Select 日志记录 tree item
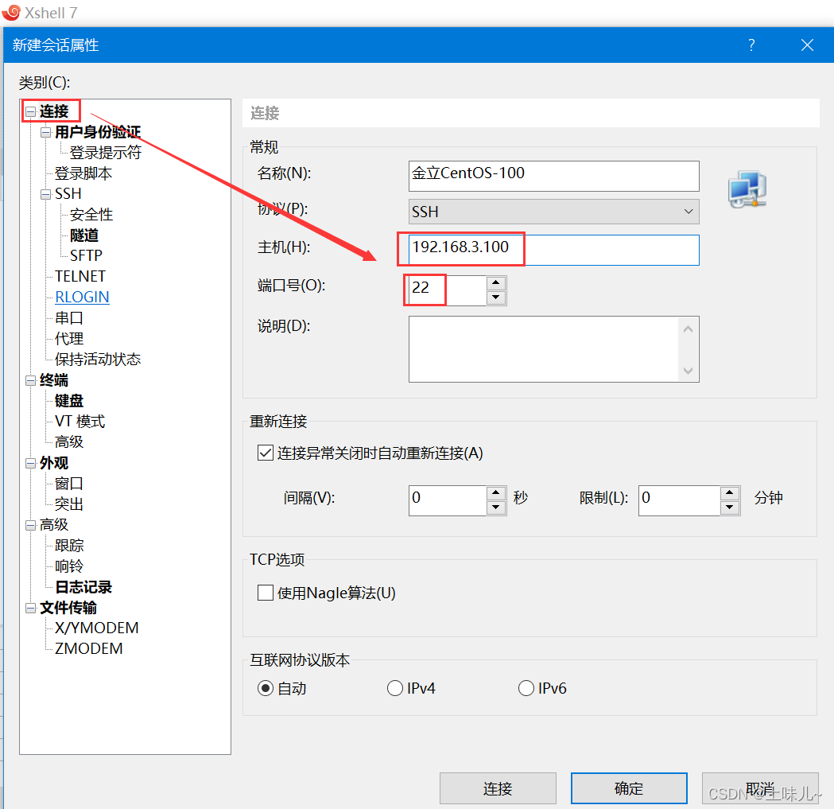834x809 pixels. (83, 587)
